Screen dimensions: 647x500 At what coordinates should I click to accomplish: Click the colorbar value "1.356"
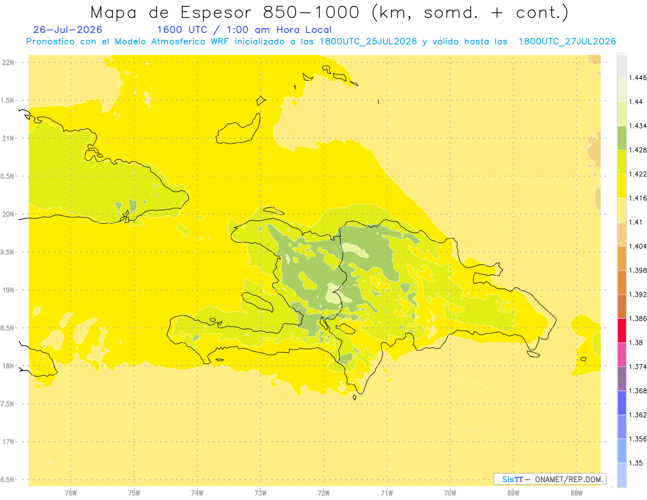click(x=638, y=439)
